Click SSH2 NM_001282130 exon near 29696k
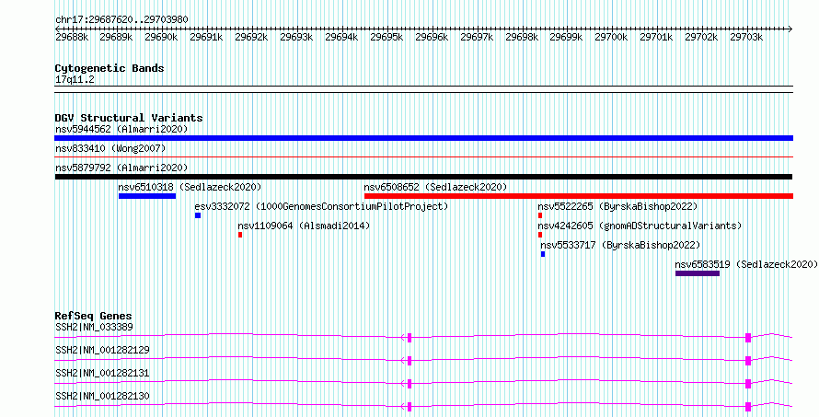Viewport: 819px width, 417px height. pyautogui.click(x=409, y=407)
